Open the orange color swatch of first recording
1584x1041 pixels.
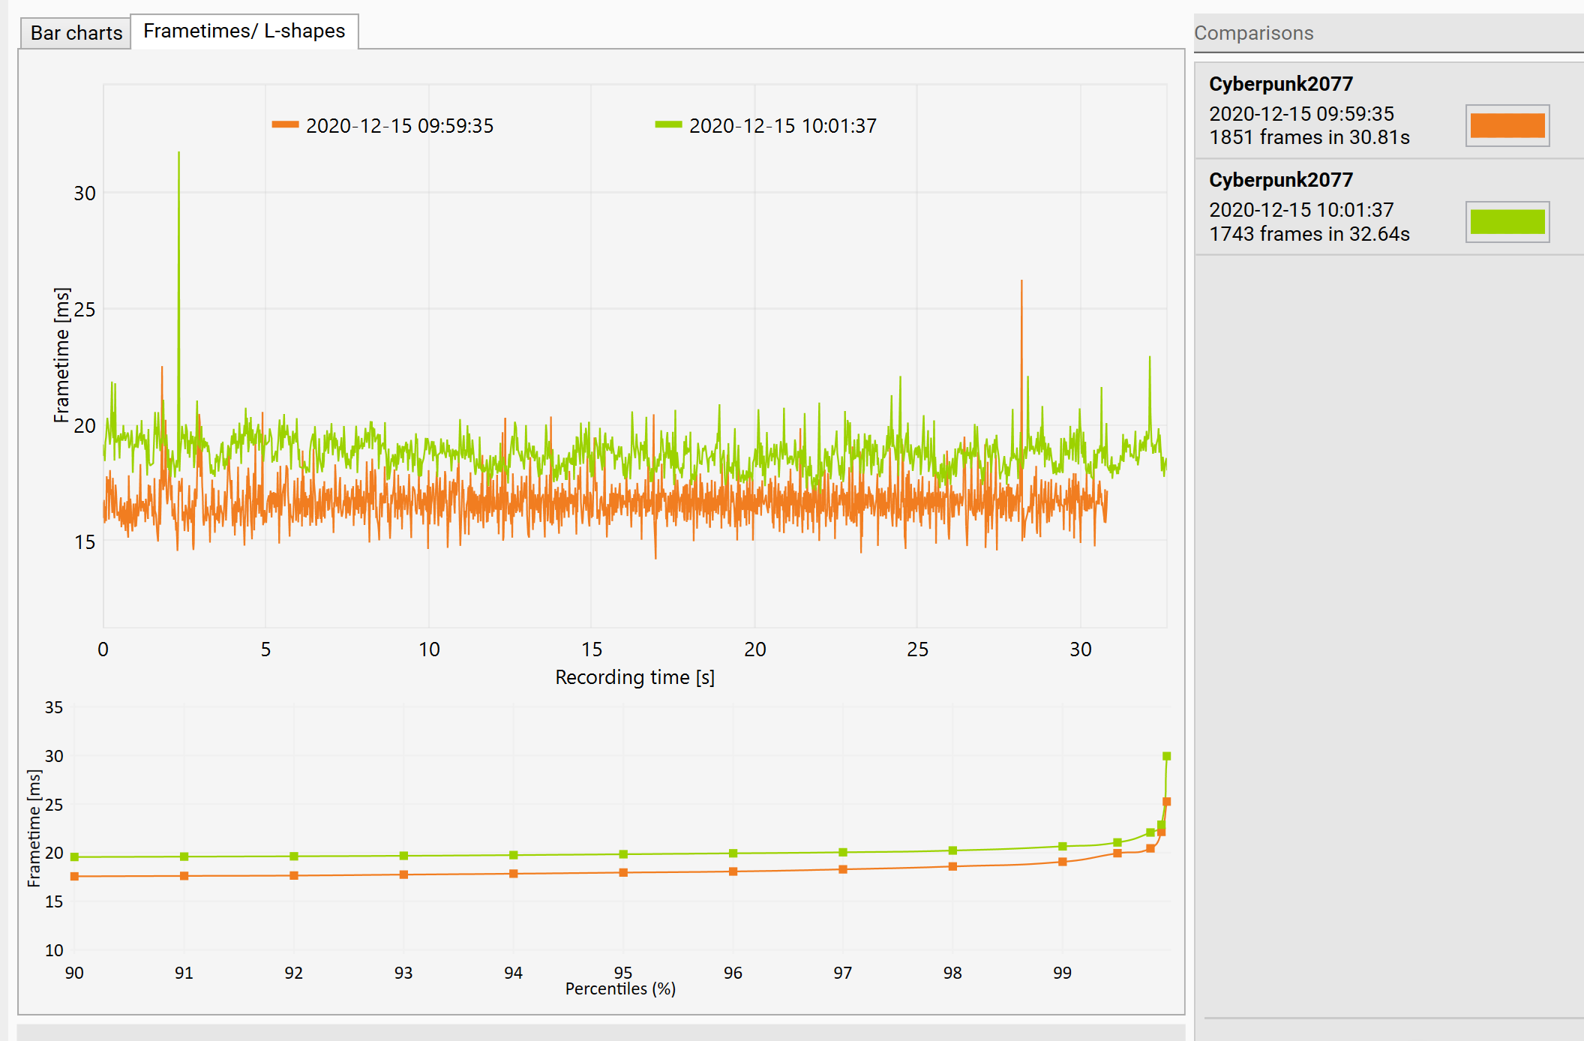1507,125
